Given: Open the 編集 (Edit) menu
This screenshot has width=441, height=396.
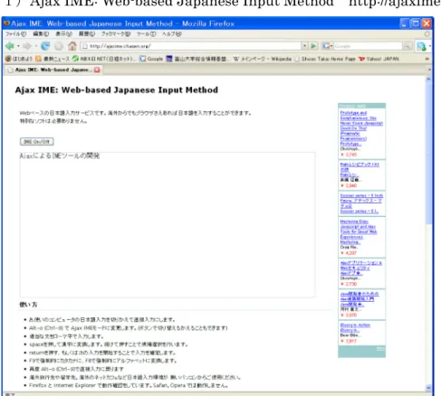Looking at the screenshot, I should coord(41,34).
